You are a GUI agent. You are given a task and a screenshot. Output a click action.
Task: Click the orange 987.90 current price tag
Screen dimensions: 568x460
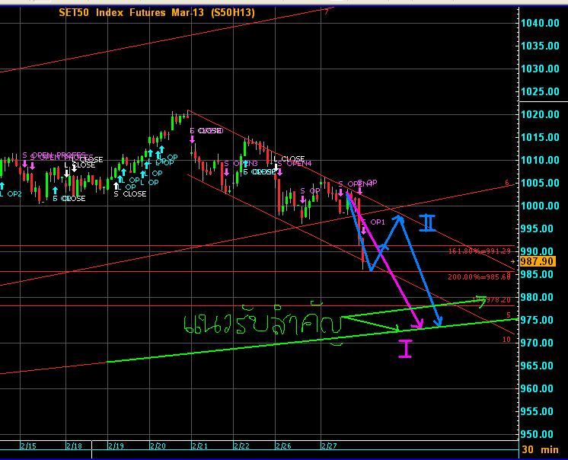coord(537,261)
